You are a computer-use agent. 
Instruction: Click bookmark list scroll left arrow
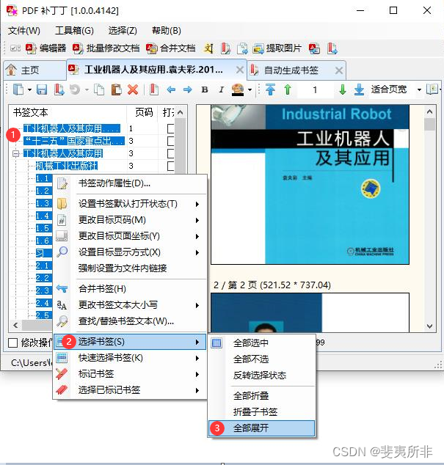tap(15, 325)
